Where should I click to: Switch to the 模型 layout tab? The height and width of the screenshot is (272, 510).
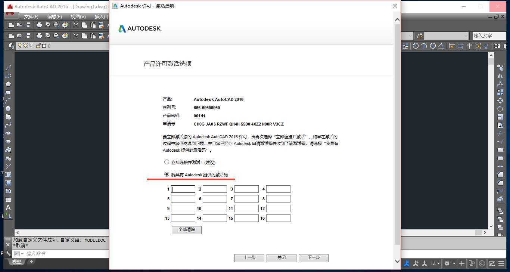(x=17, y=262)
